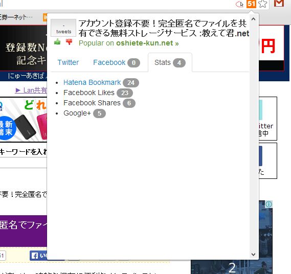Click the popup scrollbar up arrow
Screen dimensions: 291x274
(x=253, y=19)
